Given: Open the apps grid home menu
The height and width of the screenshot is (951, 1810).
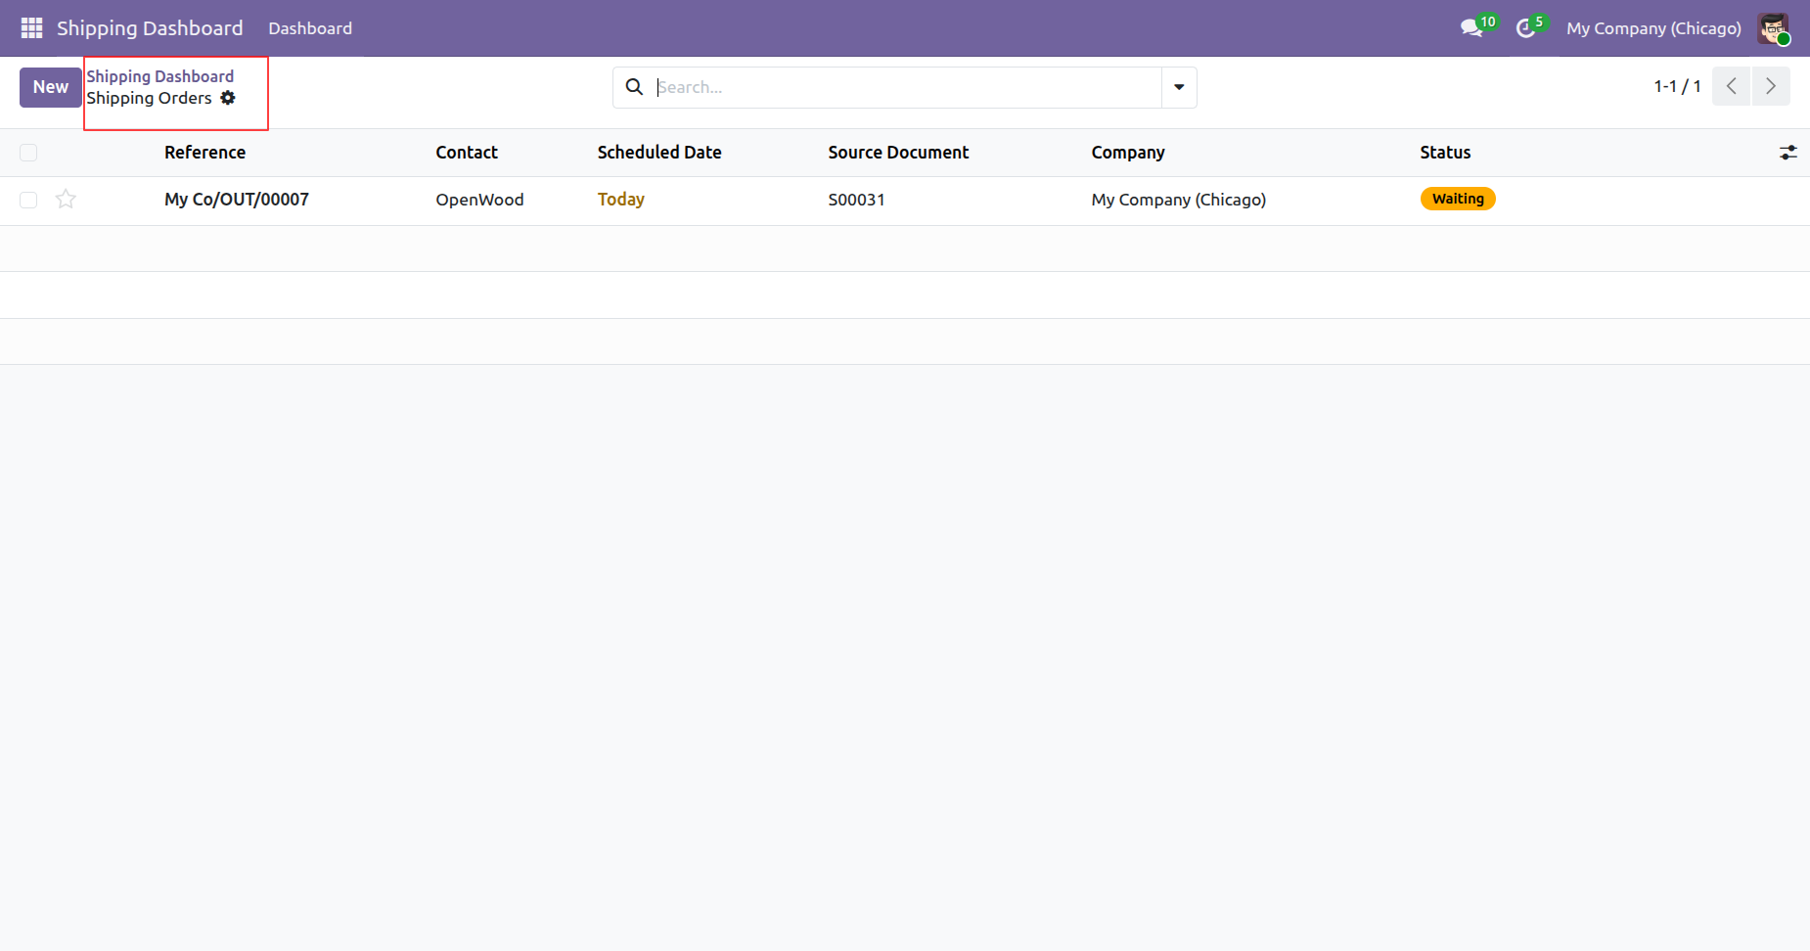Looking at the screenshot, I should (31, 28).
